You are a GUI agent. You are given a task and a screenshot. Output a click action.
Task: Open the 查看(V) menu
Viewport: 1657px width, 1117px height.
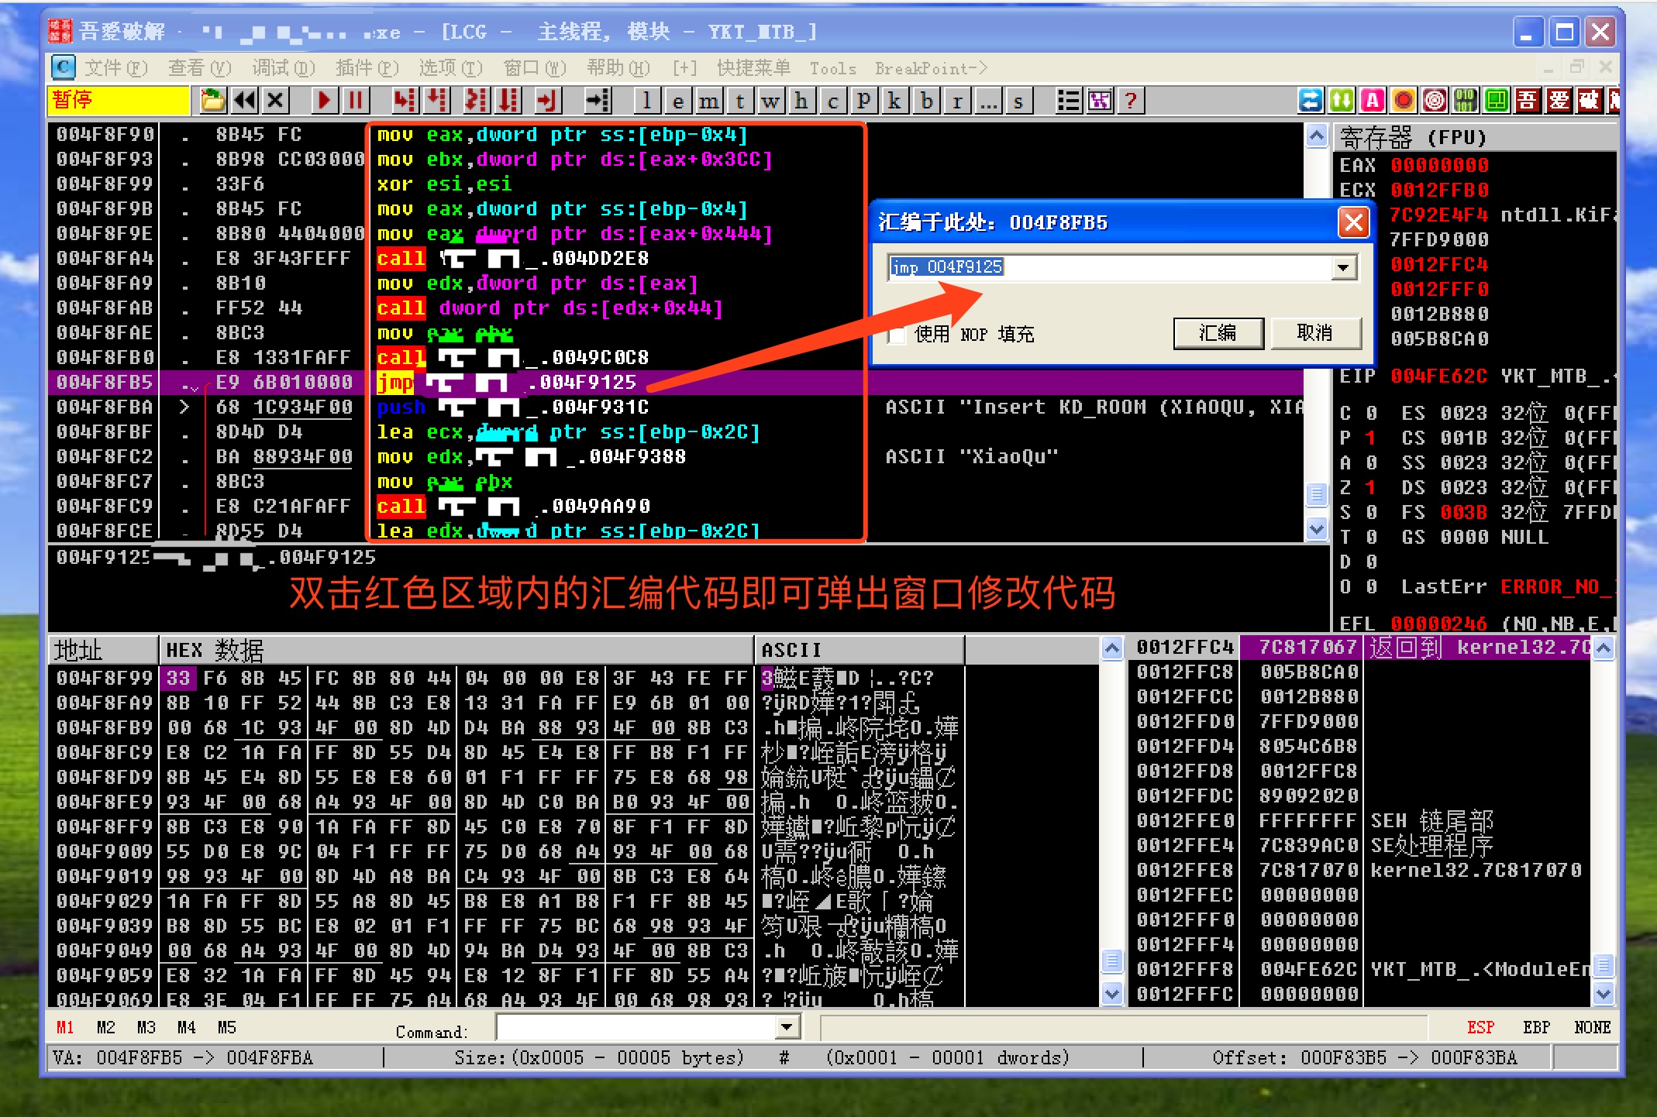pyautogui.click(x=199, y=68)
